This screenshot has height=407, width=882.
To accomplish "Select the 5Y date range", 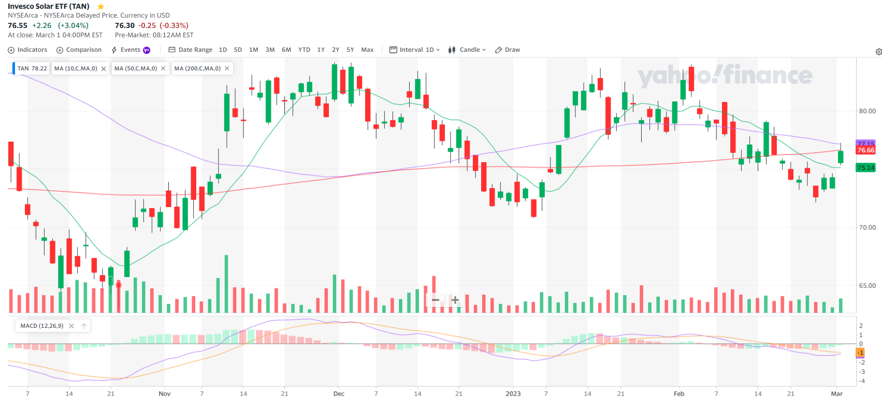I will click(x=350, y=50).
